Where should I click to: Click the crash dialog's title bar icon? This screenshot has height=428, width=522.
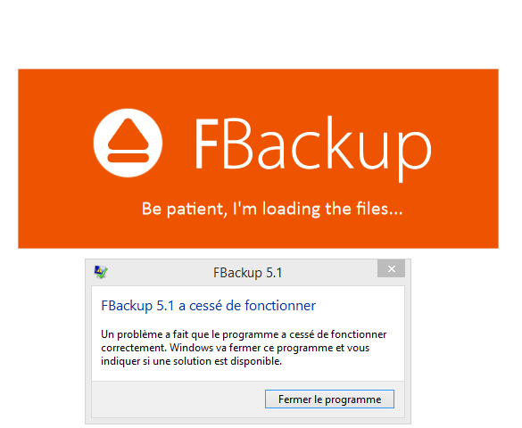click(101, 272)
